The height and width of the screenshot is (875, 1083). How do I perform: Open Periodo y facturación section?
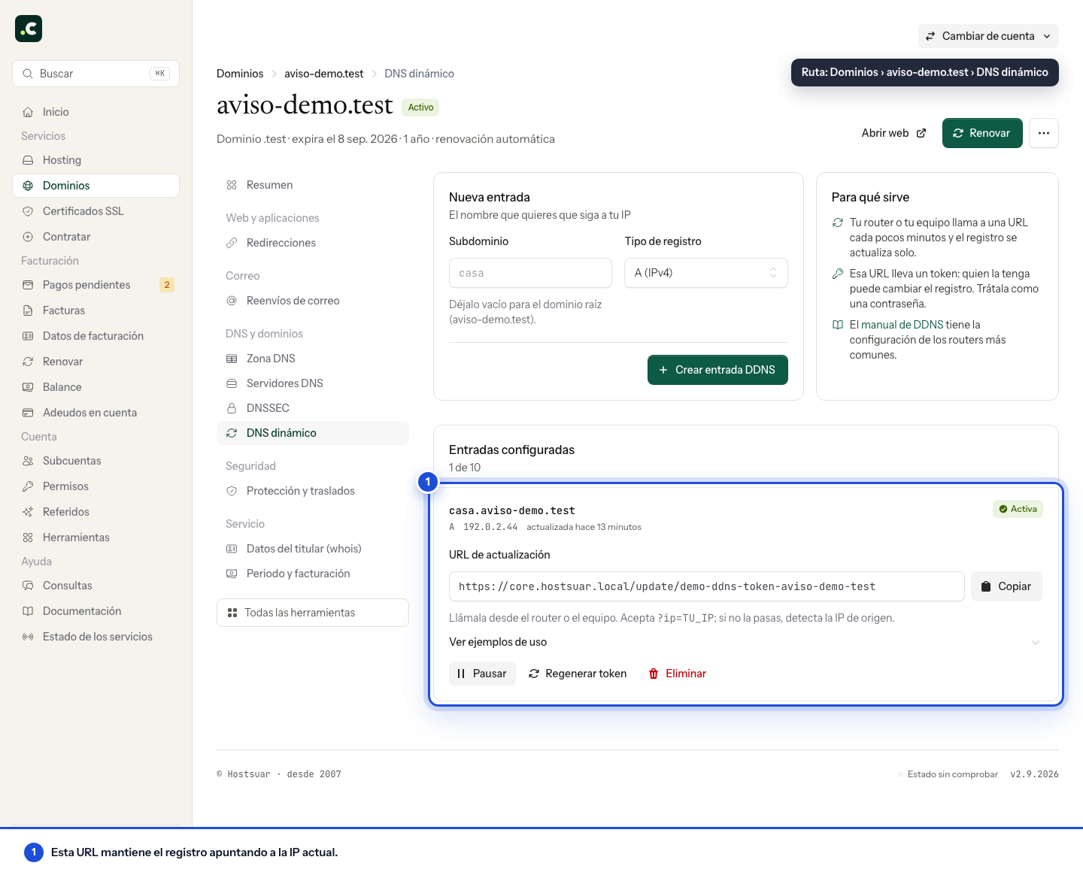313,574
